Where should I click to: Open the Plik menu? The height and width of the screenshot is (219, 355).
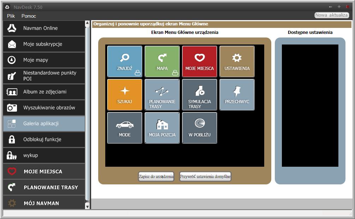11,16
